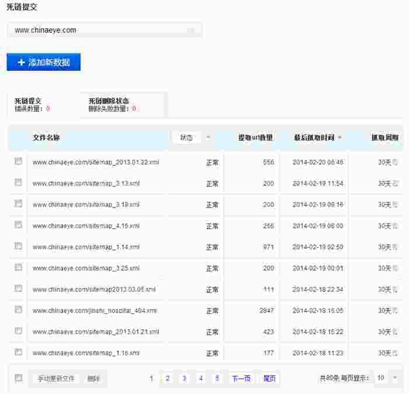Click edit icon next to 30天 for sitemap_3.19.xml

point(395,205)
